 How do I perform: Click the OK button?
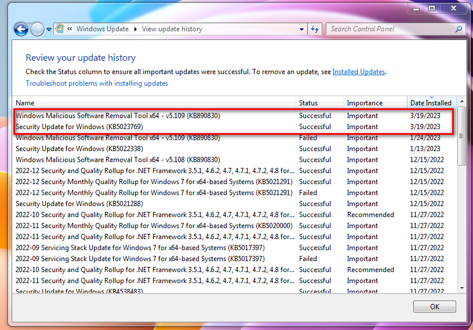[434, 306]
